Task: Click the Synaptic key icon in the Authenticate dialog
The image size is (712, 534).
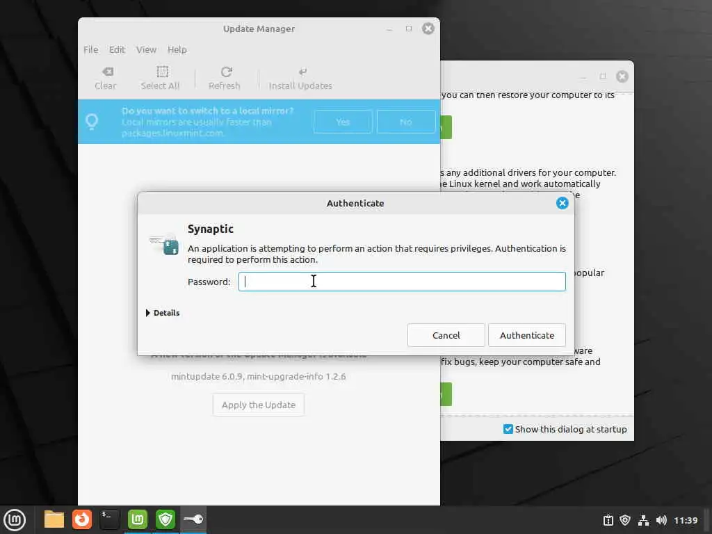Action: tap(164, 244)
